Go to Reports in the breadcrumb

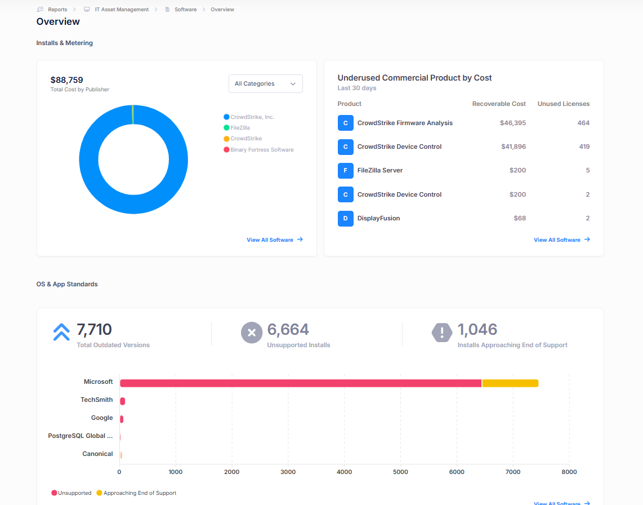57,10
